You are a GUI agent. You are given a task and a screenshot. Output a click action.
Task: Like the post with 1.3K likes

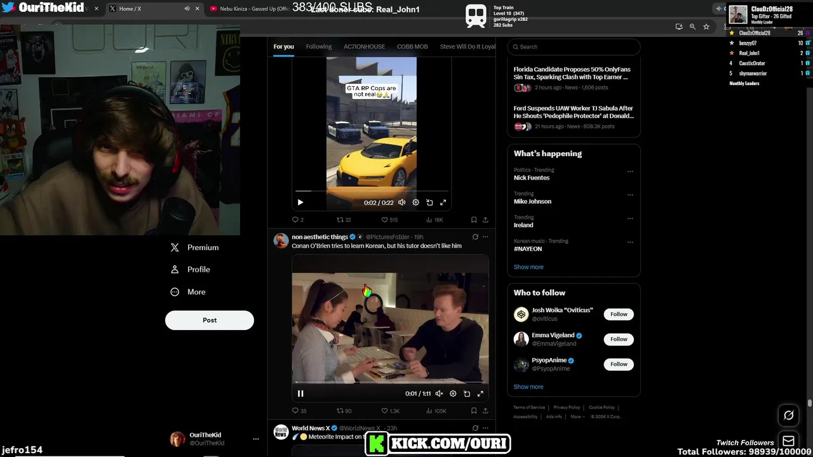point(390,411)
